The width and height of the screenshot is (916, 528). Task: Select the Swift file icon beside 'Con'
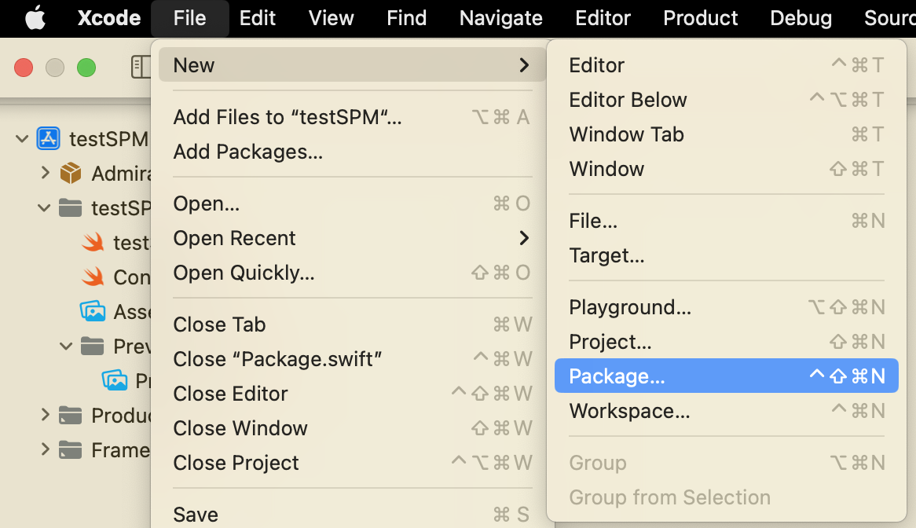(93, 277)
